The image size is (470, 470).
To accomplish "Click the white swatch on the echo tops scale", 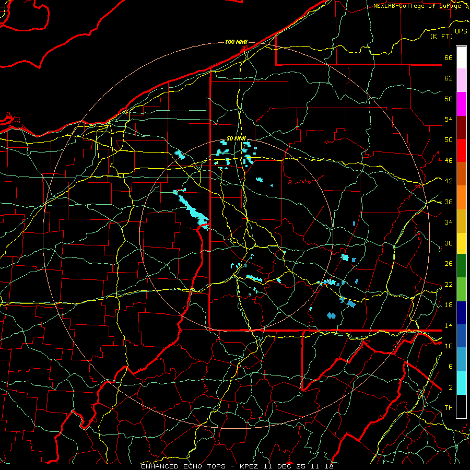I will click(x=461, y=57).
